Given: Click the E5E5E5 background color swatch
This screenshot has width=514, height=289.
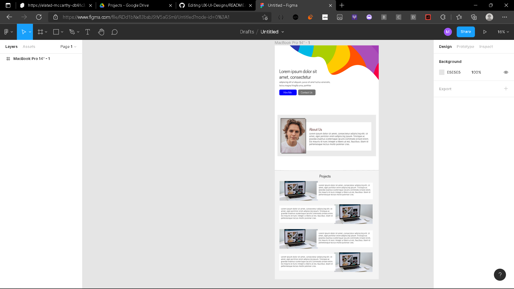Looking at the screenshot, I should (x=441, y=72).
